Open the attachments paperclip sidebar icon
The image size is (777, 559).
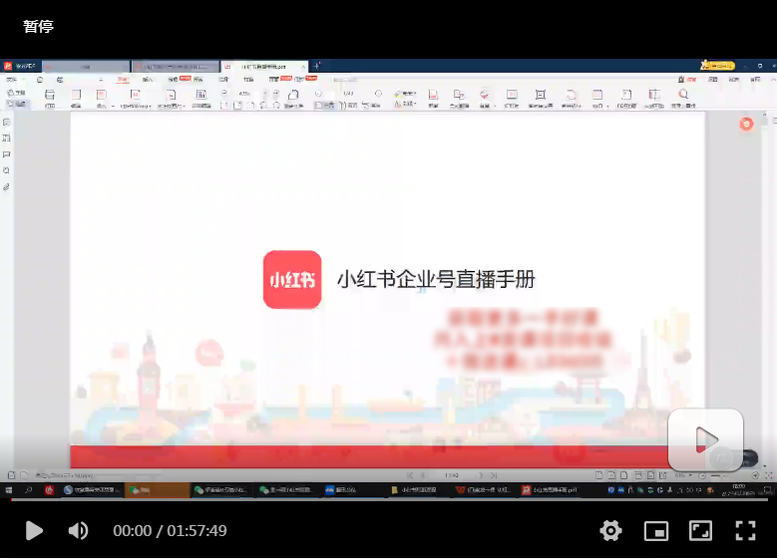click(6, 187)
